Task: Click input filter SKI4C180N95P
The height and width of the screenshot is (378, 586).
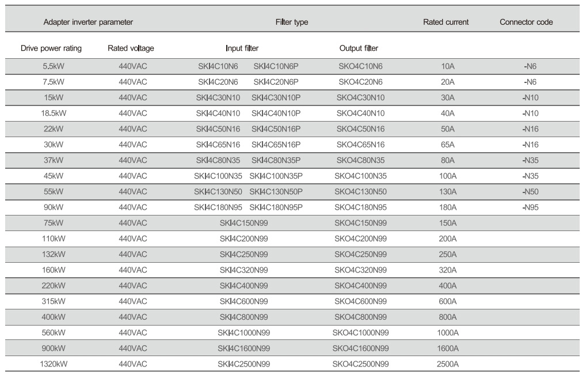Action: pyautogui.click(x=276, y=207)
